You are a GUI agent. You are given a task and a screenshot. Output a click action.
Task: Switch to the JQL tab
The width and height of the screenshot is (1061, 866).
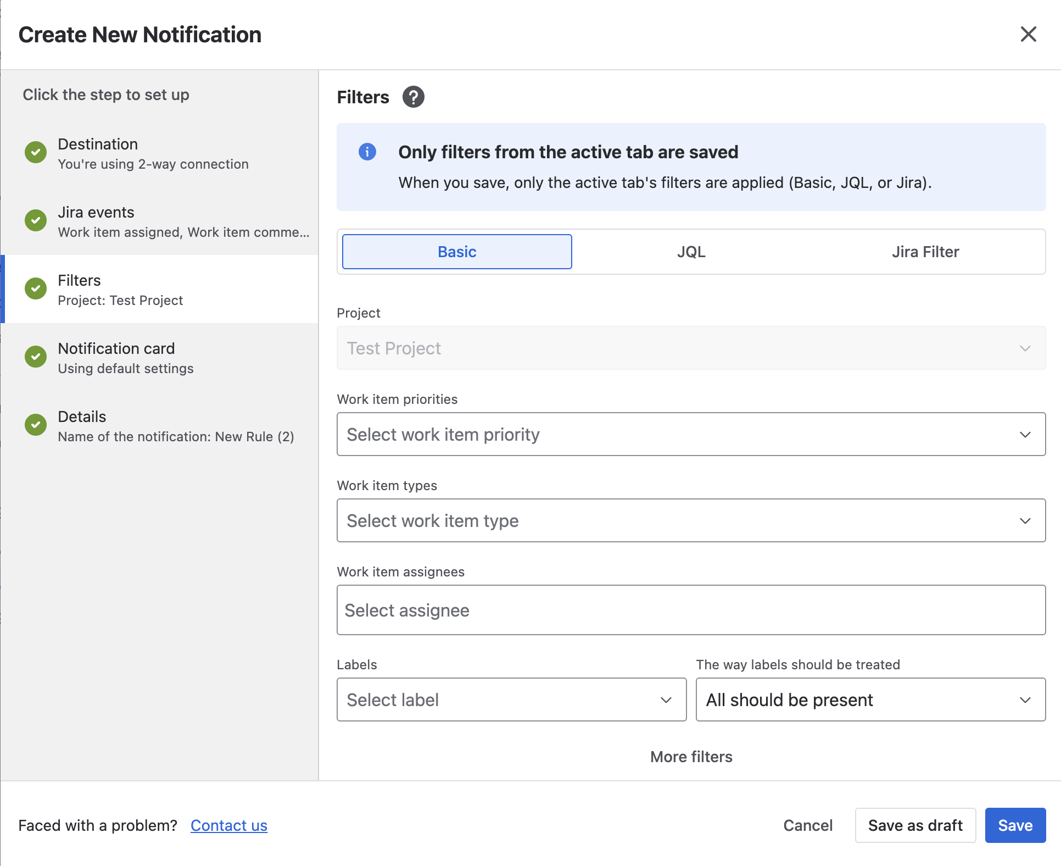pyautogui.click(x=691, y=252)
